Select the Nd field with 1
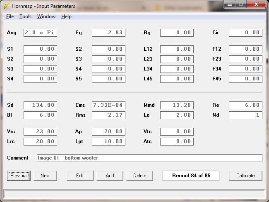Viewport: 269px width, 202px height. [x=245, y=115]
